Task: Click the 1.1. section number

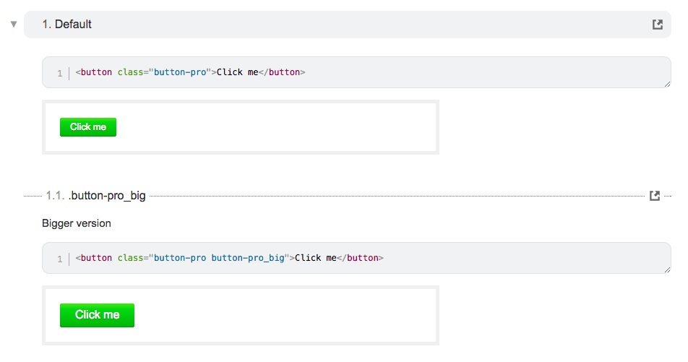Action: 55,196
